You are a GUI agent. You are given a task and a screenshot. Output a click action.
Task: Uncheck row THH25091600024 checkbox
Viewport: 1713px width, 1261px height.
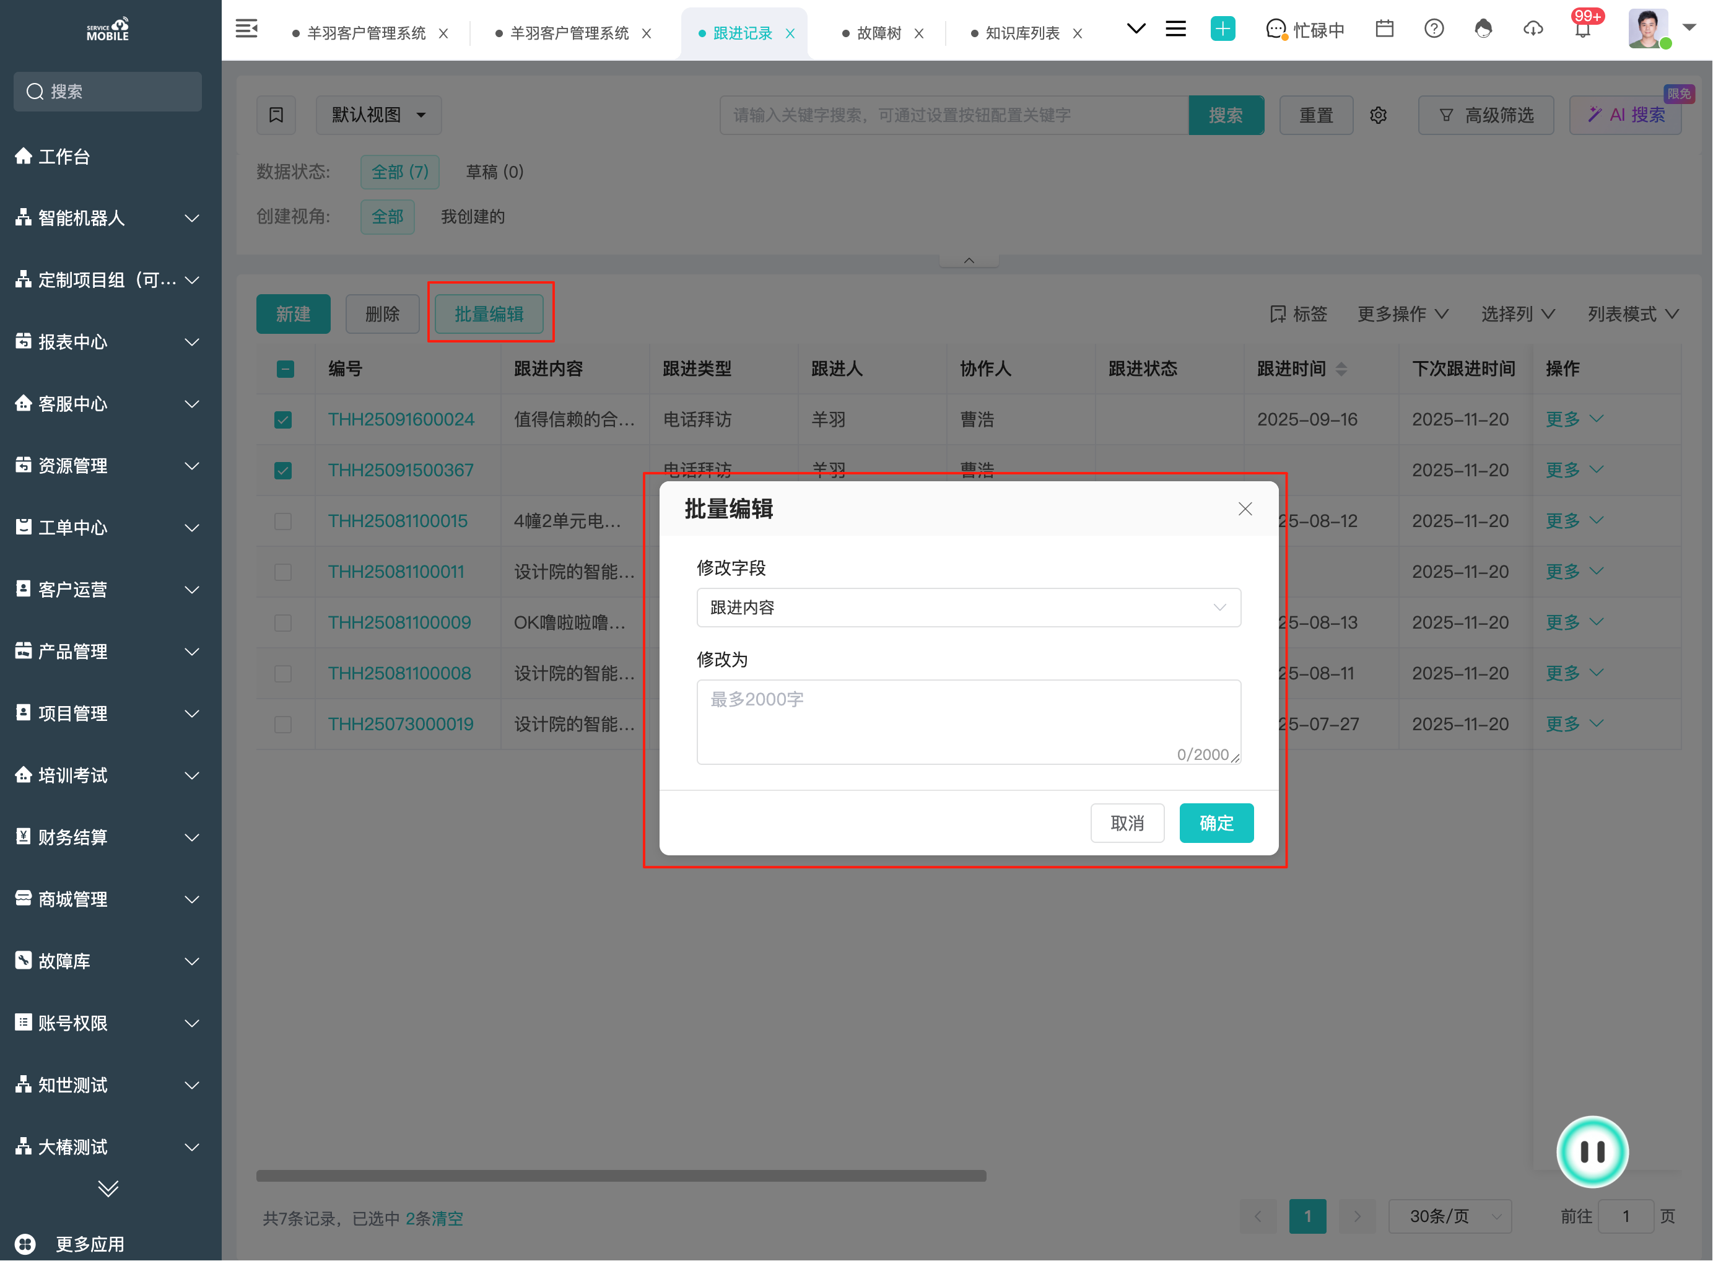click(282, 420)
